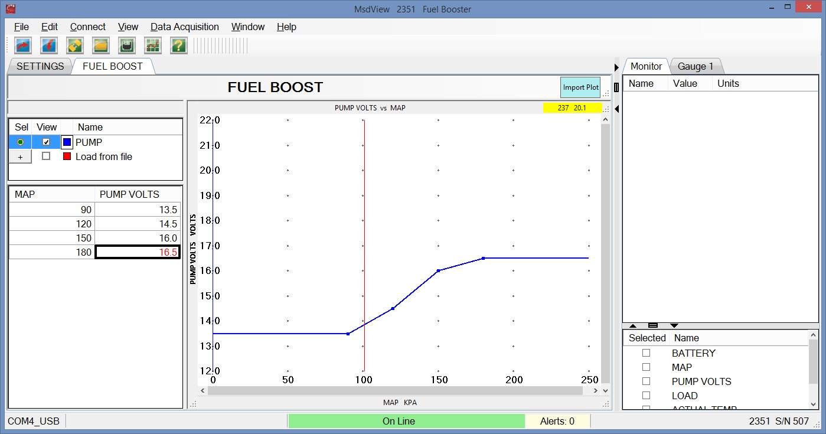Click the yellow plug connect toolbar icon
Viewport: 826px width, 434px height.
(x=75, y=45)
